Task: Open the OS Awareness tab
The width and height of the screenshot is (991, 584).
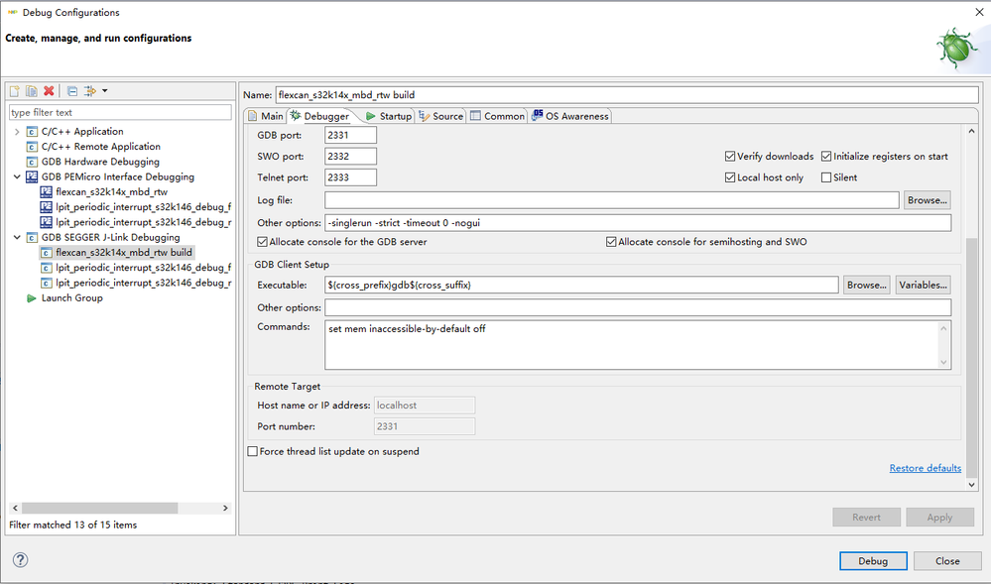Action: 569,116
